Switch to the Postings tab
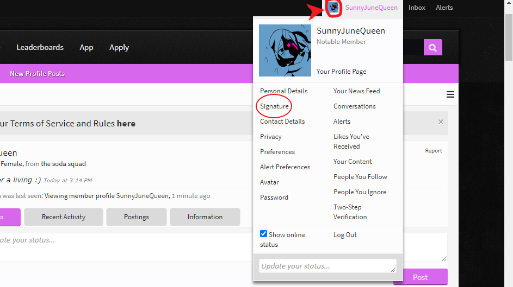This screenshot has height=287, width=513. (x=137, y=217)
